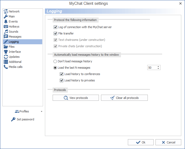Select the Events bell icon

coord(6,21)
